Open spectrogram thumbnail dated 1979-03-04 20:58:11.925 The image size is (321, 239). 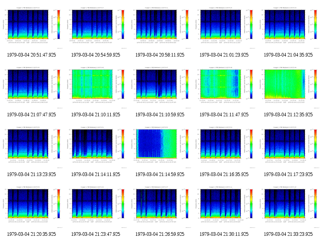pyautogui.click(x=160, y=27)
